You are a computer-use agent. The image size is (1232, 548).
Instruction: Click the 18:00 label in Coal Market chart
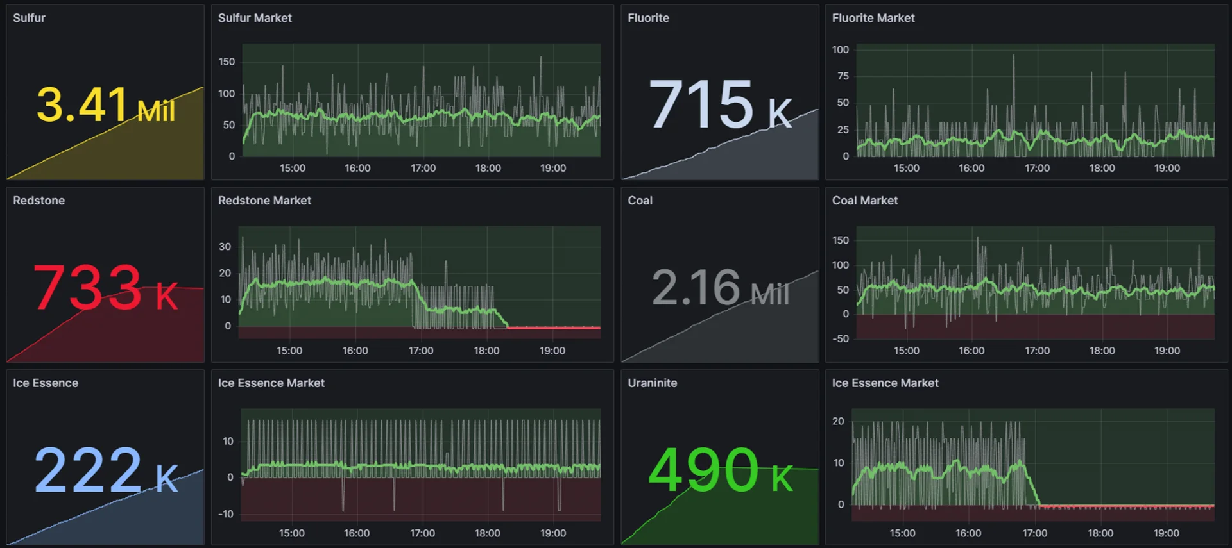(x=1102, y=351)
